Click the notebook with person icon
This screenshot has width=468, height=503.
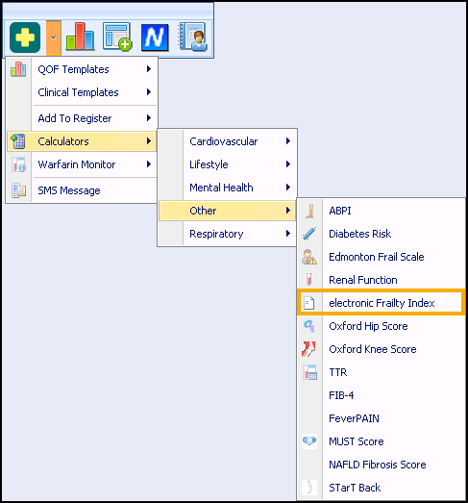(193, 37)
